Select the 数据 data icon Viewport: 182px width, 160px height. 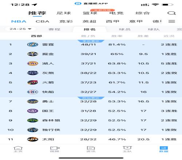[x=164, y=149]
